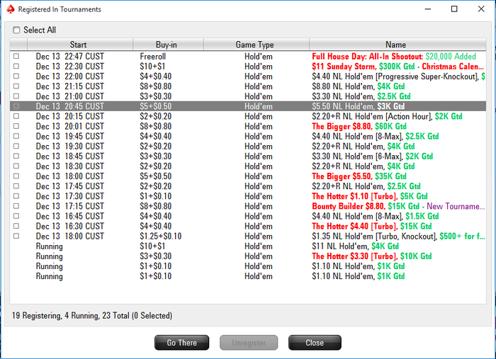Click the Close button at bottom
Viewport: 496px width, 359px height.
click(315, 343)
